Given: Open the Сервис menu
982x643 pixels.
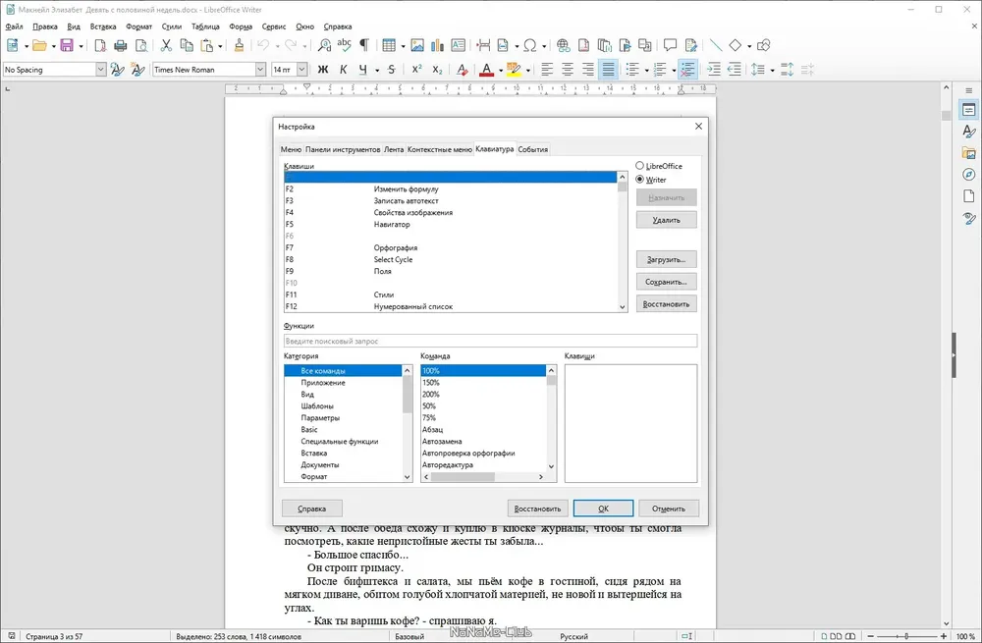Looking at the screenshot, I should (x=274, y=27).
